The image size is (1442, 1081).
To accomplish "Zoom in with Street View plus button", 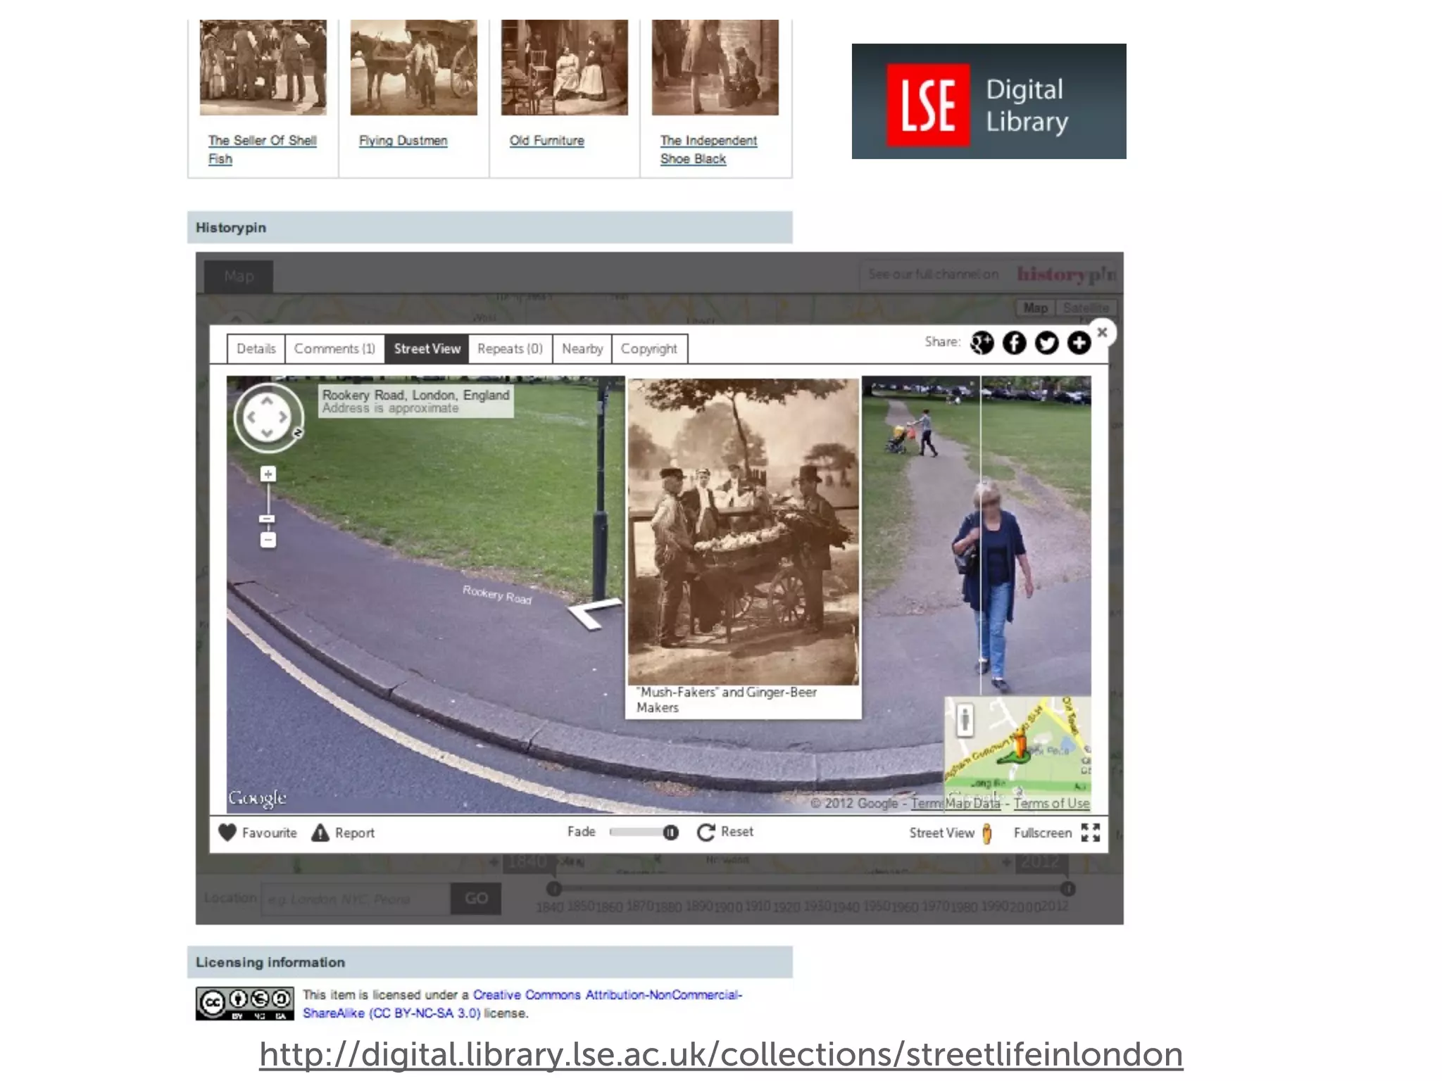I will tap(268, 474).
